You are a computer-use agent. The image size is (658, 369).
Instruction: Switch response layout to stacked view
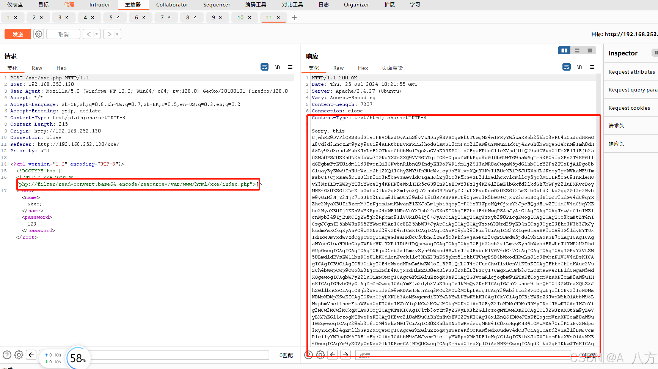[577, 50]
